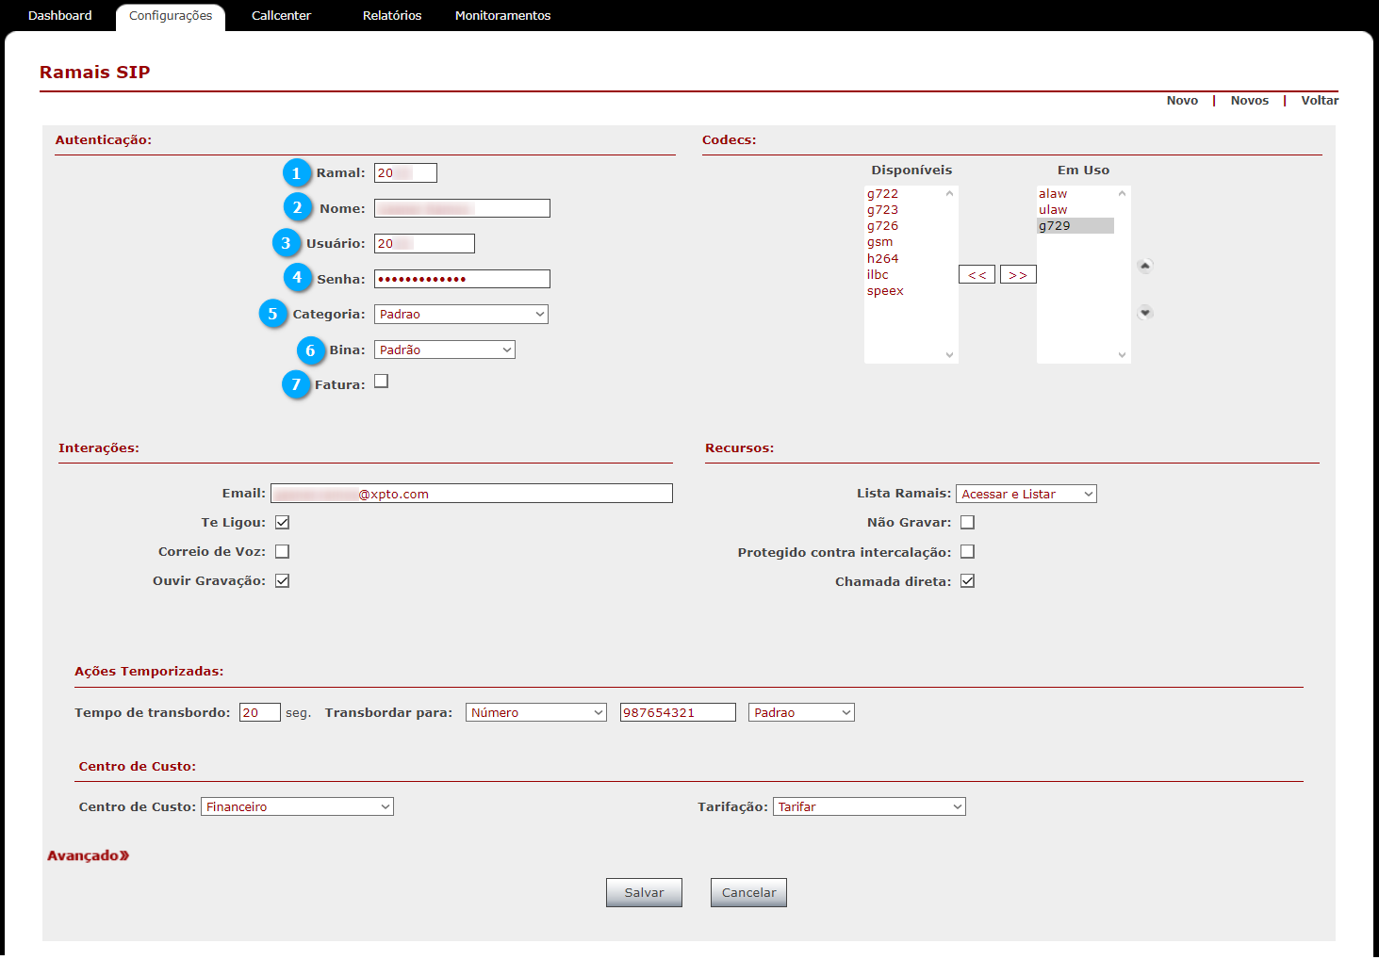The width and height of the screenshot is (1379, 976).
Task: Expand the Avançado section
Action: pos(89,855)
